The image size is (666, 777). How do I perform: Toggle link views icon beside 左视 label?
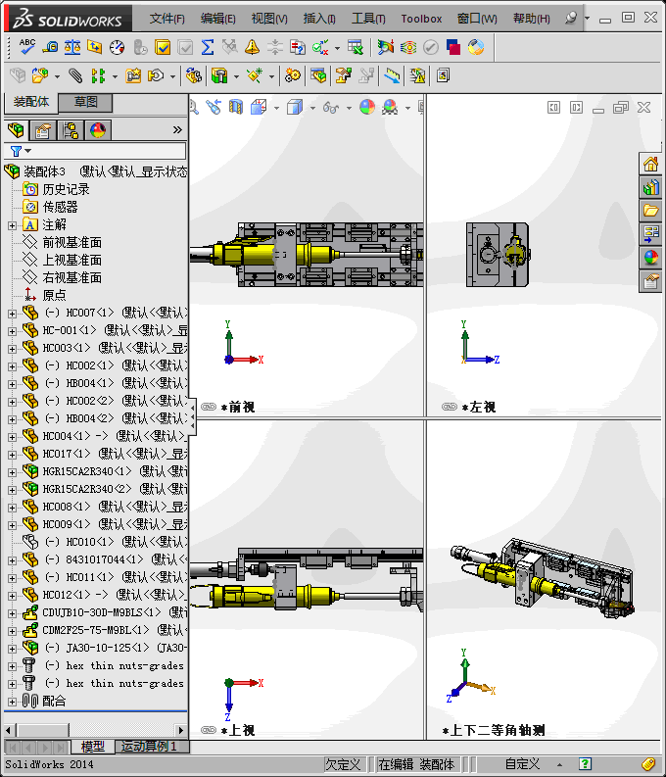(x=450, y=407)
